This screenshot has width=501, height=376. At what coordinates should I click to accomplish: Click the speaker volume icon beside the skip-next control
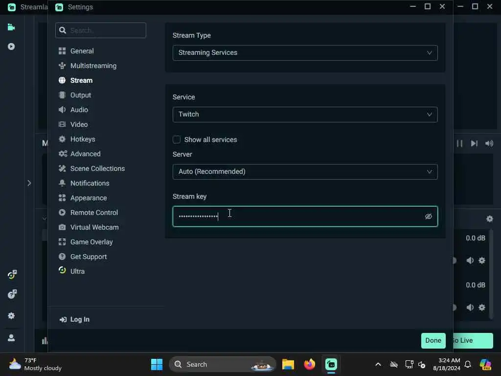tap(489, 144)
